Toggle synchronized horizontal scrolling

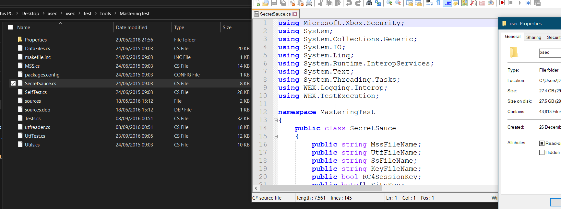418,3
